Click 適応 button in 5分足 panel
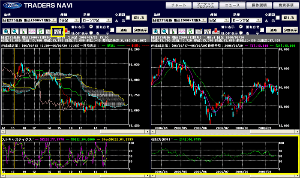The image size is (300, 178). (x=124, y=30)
